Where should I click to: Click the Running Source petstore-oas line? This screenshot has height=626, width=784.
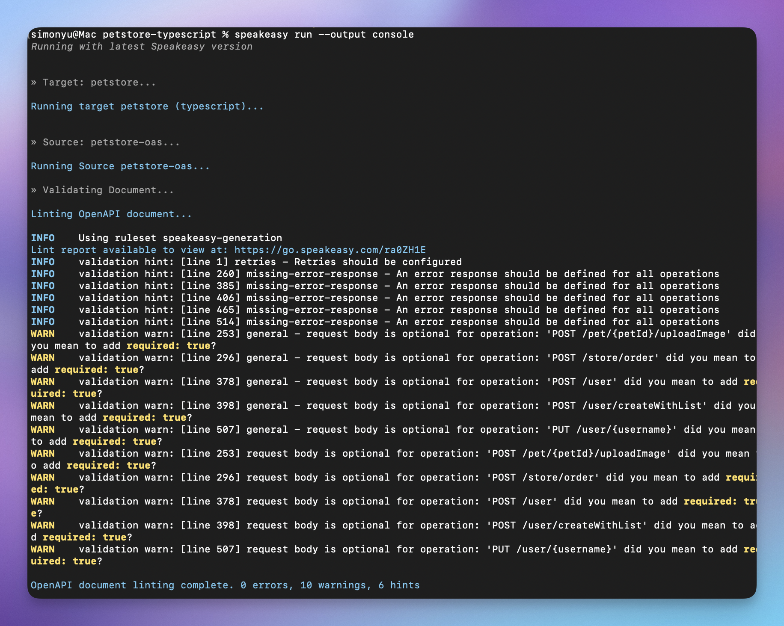pyautogui.click(x=120, y=166)
